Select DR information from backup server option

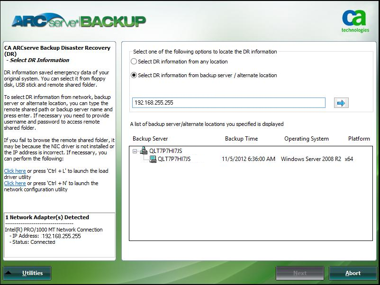(134, 75)
